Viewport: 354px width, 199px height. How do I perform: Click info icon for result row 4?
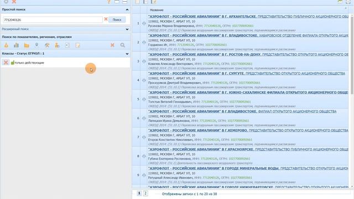(144, 80)
